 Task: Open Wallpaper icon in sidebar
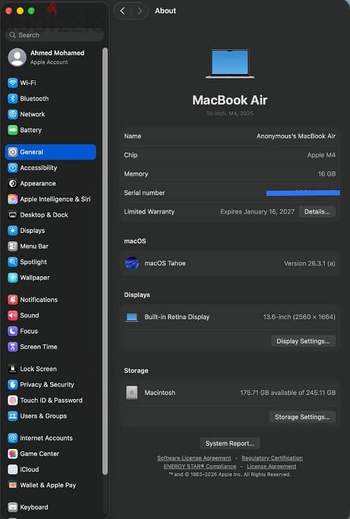pyautogui.click(x=12, y=278)
